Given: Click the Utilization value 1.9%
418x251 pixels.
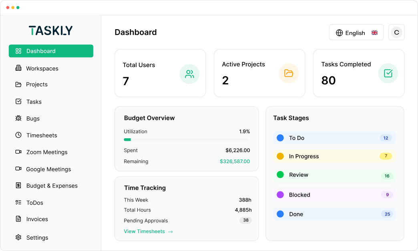Looking at the screenshot, I should (x=245, y=131).
